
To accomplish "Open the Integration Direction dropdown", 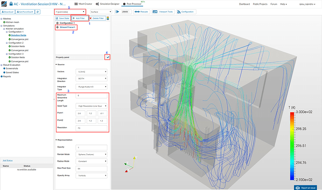I will (91, 80).
